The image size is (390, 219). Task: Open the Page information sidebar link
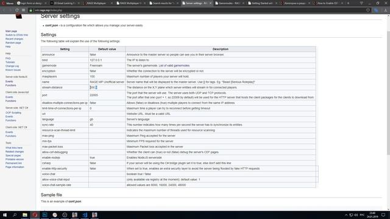15,167
